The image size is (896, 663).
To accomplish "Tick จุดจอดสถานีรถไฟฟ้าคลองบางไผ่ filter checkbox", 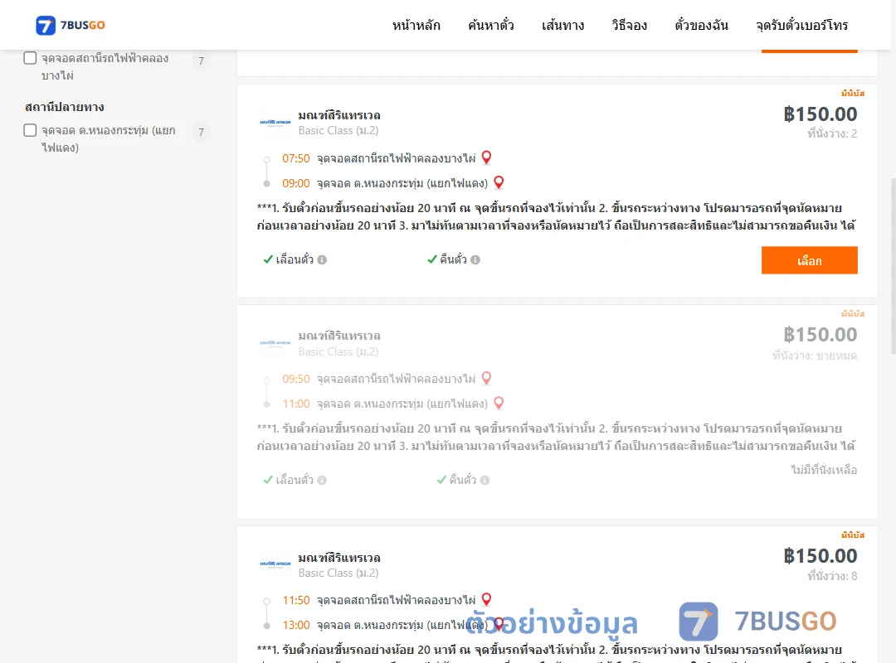I will point(31,58).
